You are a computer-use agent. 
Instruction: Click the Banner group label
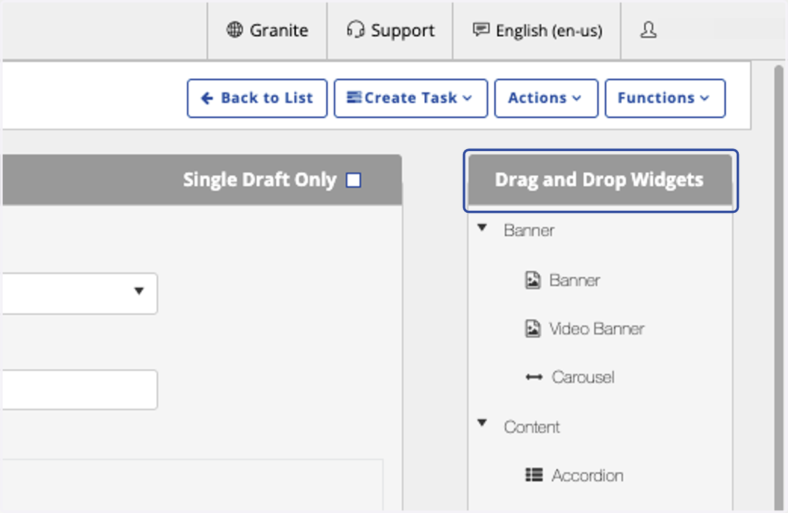[x=529, y=231]
